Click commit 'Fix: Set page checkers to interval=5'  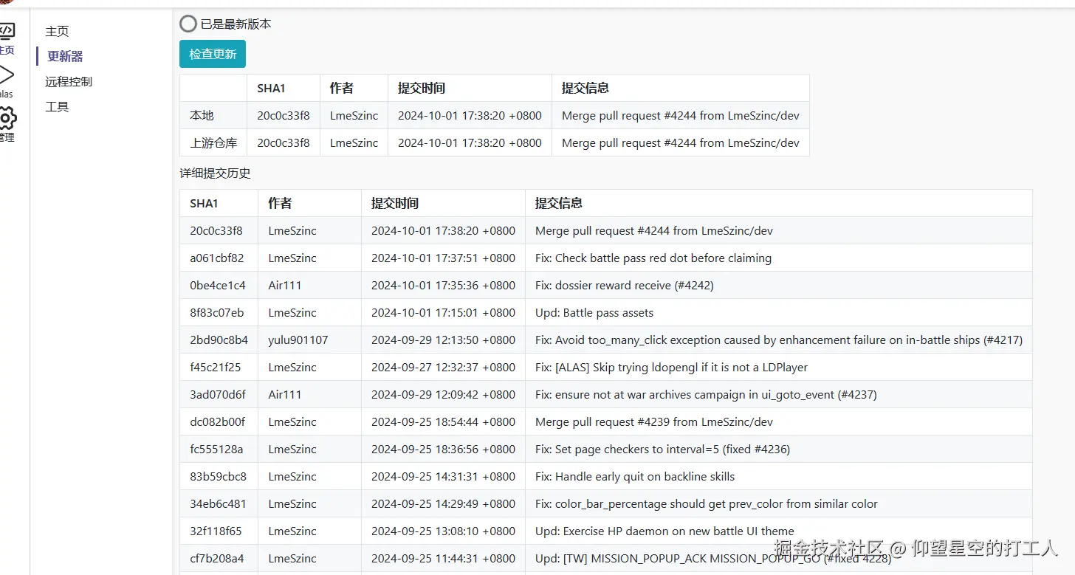coord(663,449)
